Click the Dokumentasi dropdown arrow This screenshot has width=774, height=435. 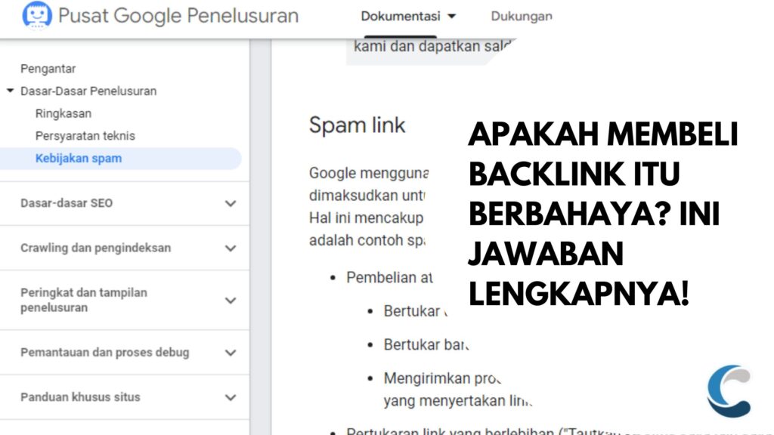tap(452, 14)
